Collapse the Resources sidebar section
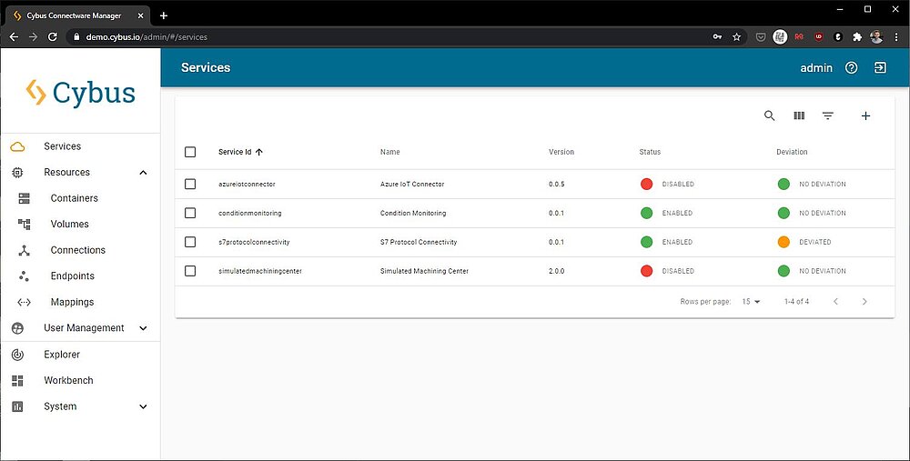The height and width of the screenshot is (461, 910). click(x=143, y=173)
